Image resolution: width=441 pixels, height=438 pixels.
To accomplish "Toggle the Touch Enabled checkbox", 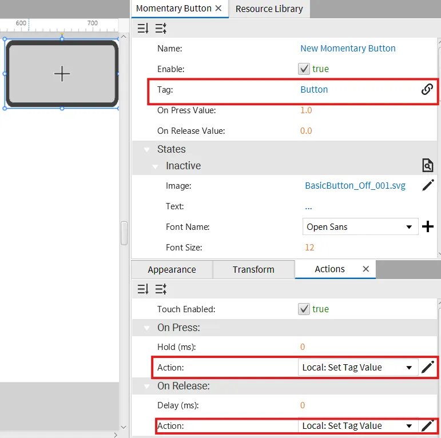I will pos(304,309).
